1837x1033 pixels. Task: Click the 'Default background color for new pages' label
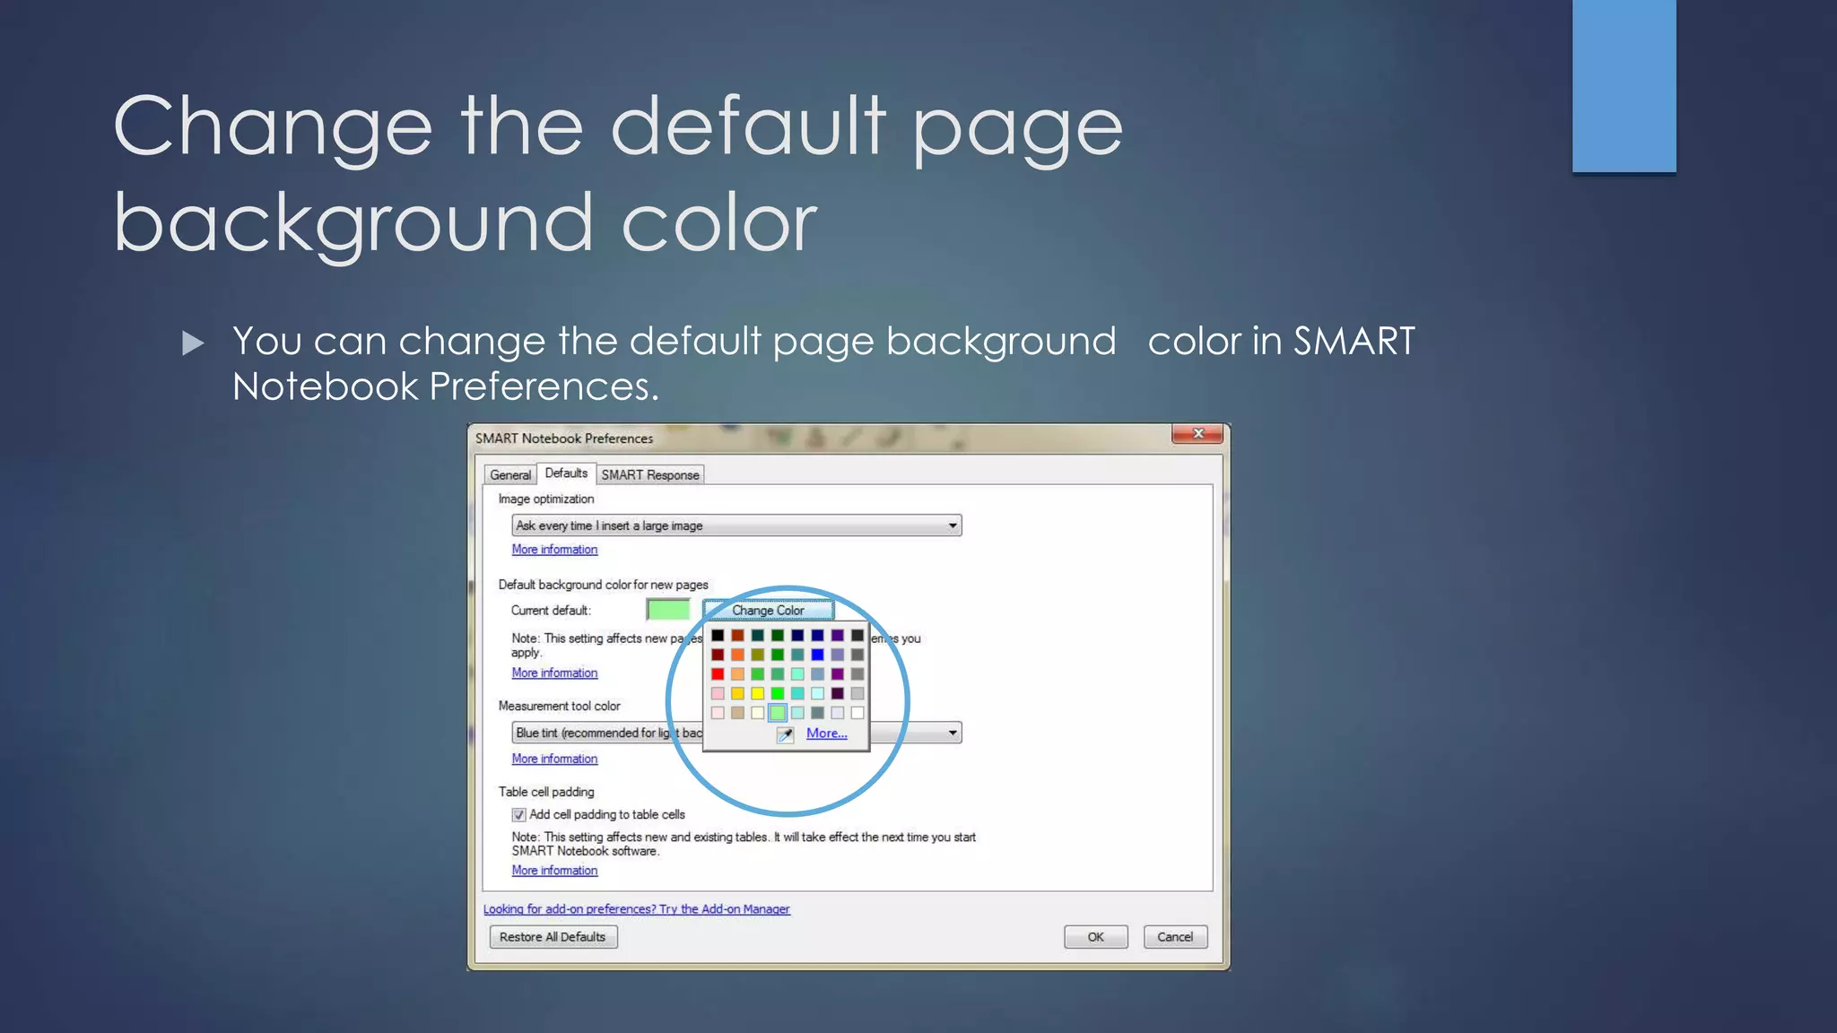603,585
